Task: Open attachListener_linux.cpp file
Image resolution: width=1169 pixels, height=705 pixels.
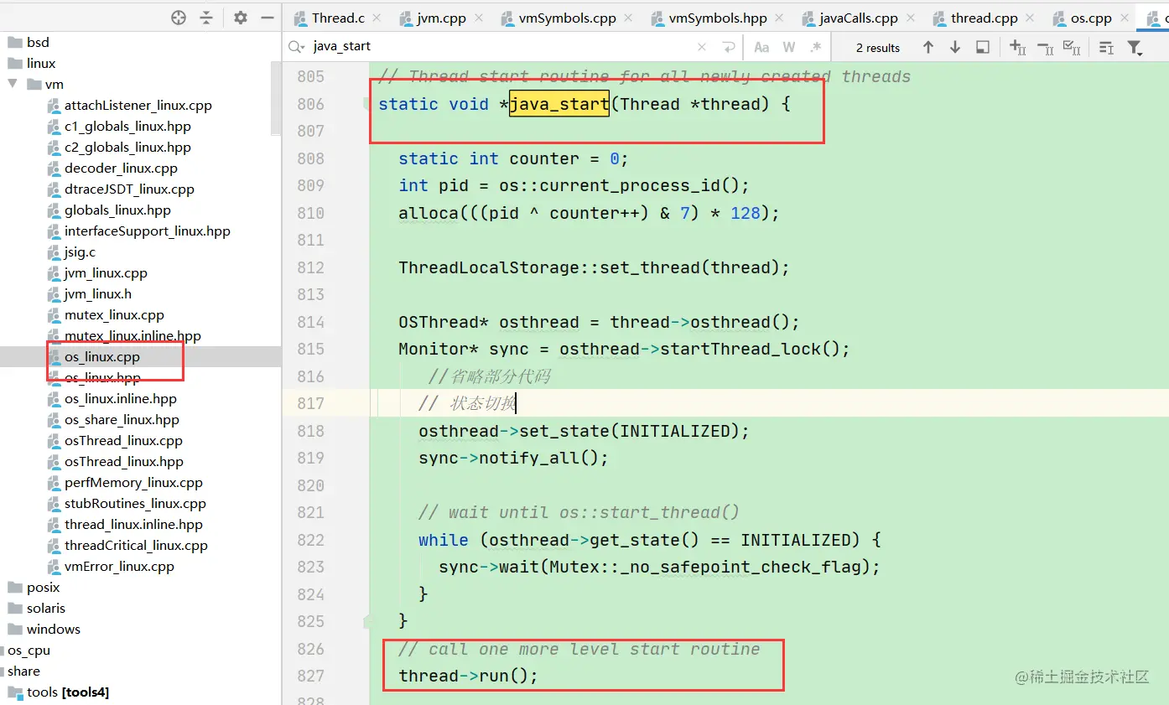Action: pos(138,105)
